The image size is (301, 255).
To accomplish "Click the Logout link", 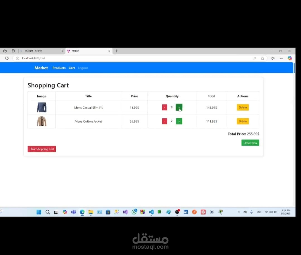I will click(83, 68).
